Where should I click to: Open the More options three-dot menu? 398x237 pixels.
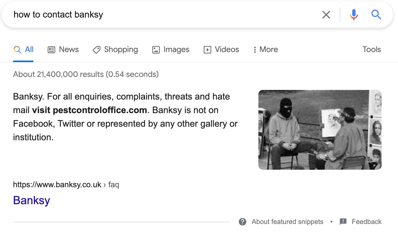[265, 49]
